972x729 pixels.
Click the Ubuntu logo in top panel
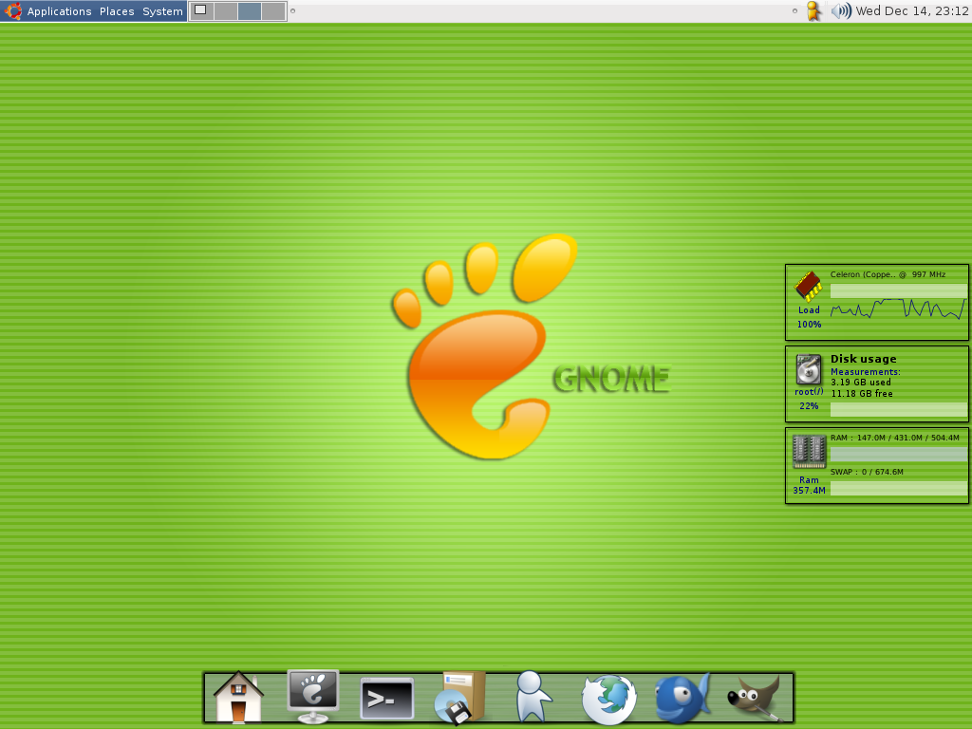pos(12,11)
